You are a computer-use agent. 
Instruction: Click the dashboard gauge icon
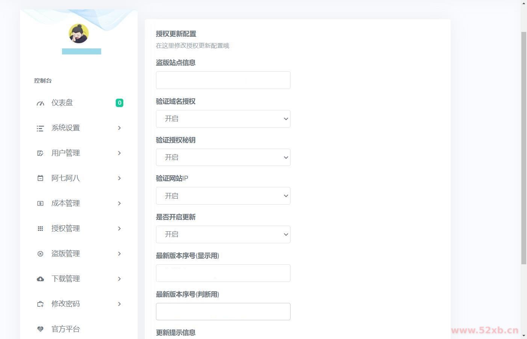click(x=40, y=103)
